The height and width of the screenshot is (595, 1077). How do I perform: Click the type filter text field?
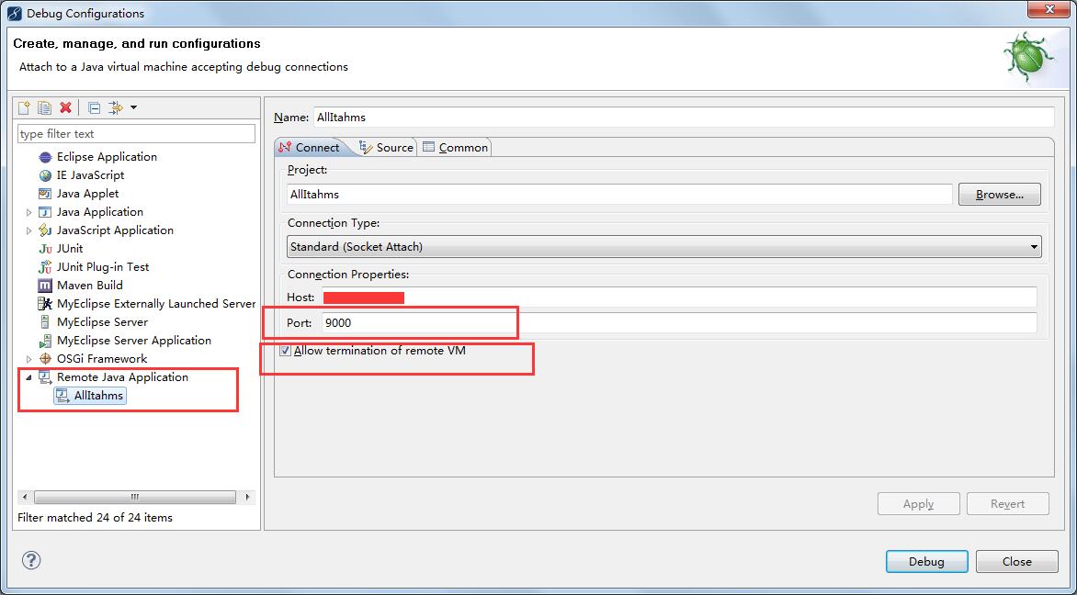[x=137, y=134]
